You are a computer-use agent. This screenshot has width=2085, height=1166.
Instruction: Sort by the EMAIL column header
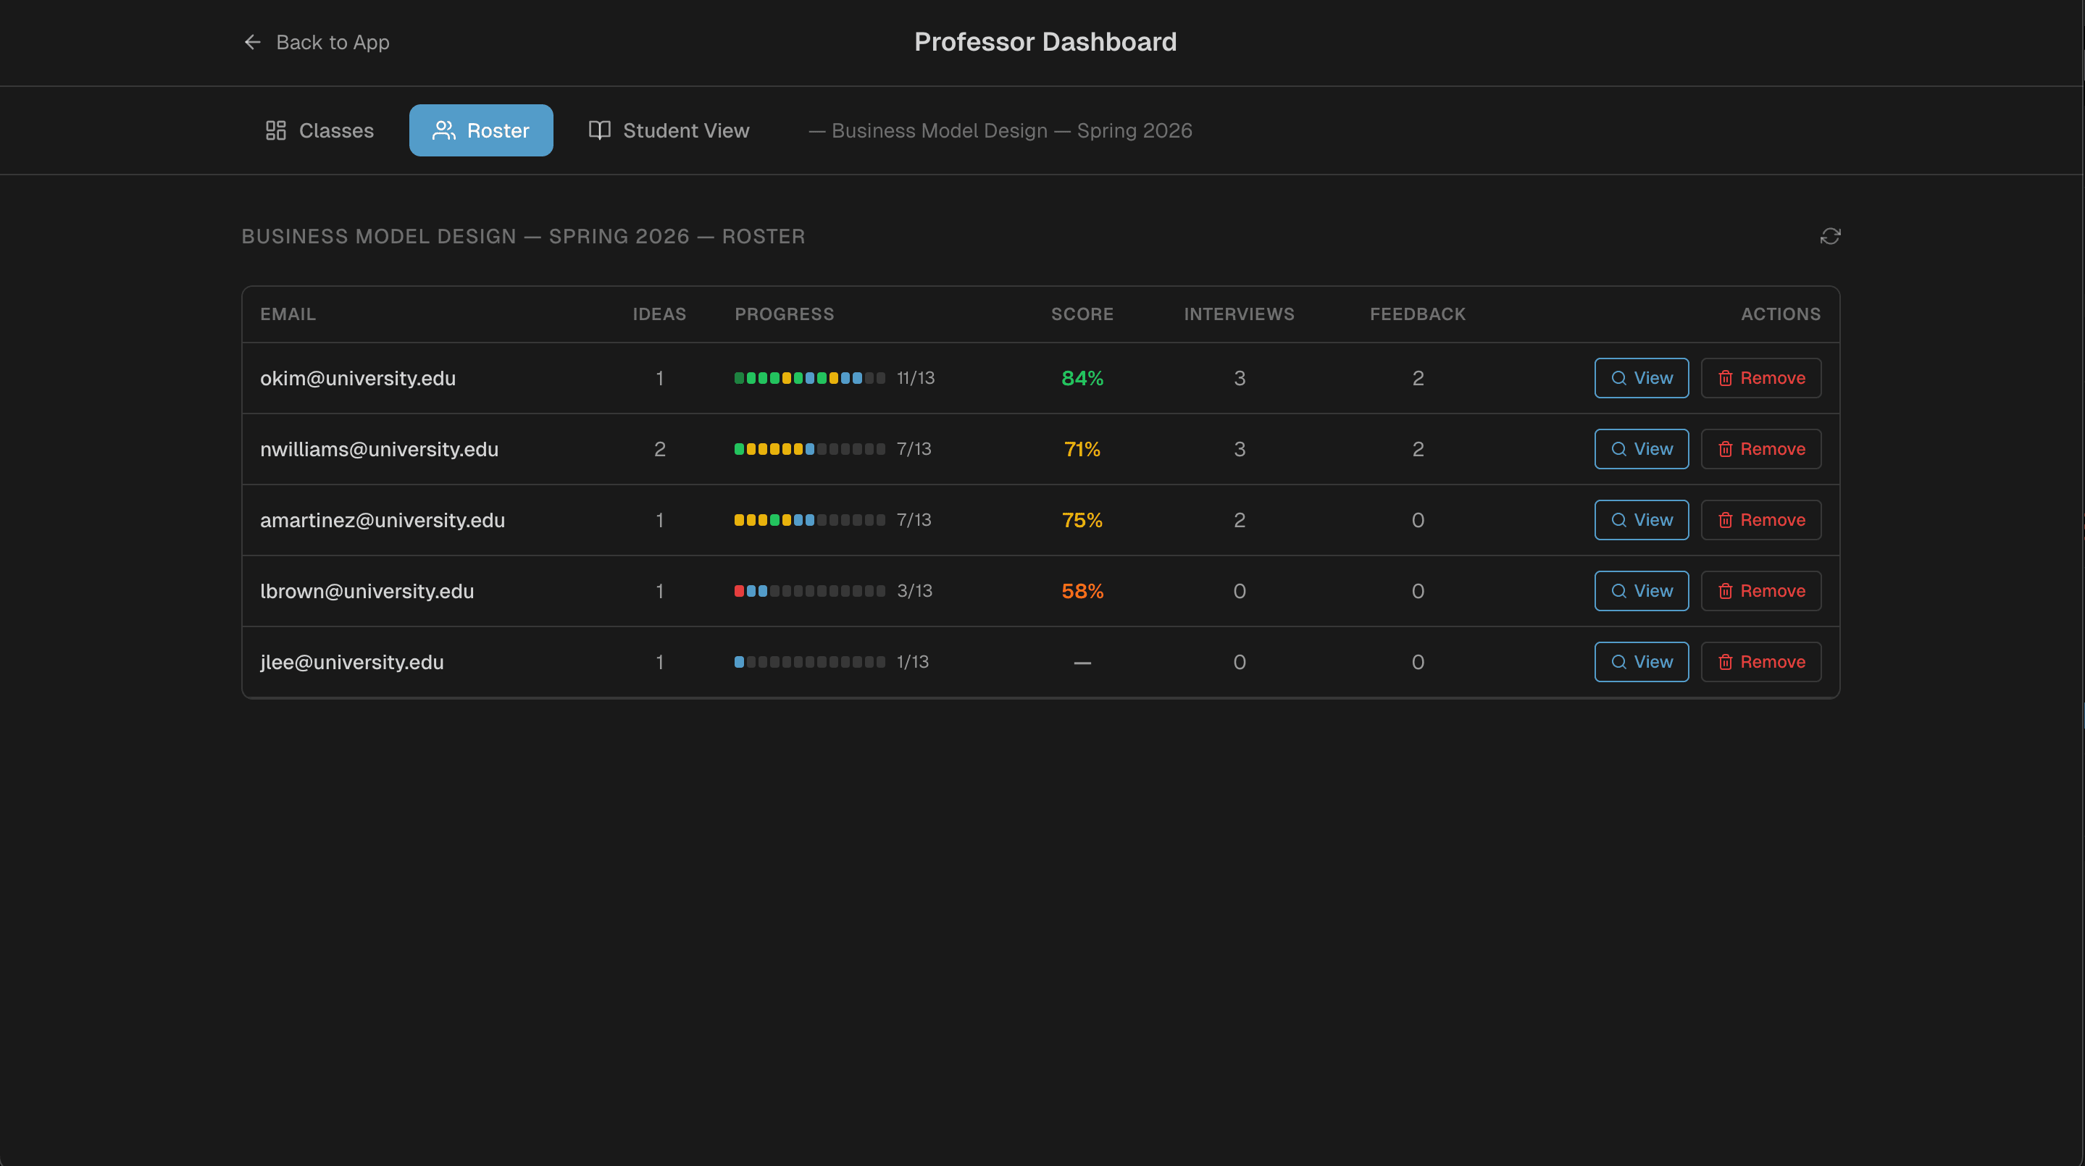click(x=288, y=314)
